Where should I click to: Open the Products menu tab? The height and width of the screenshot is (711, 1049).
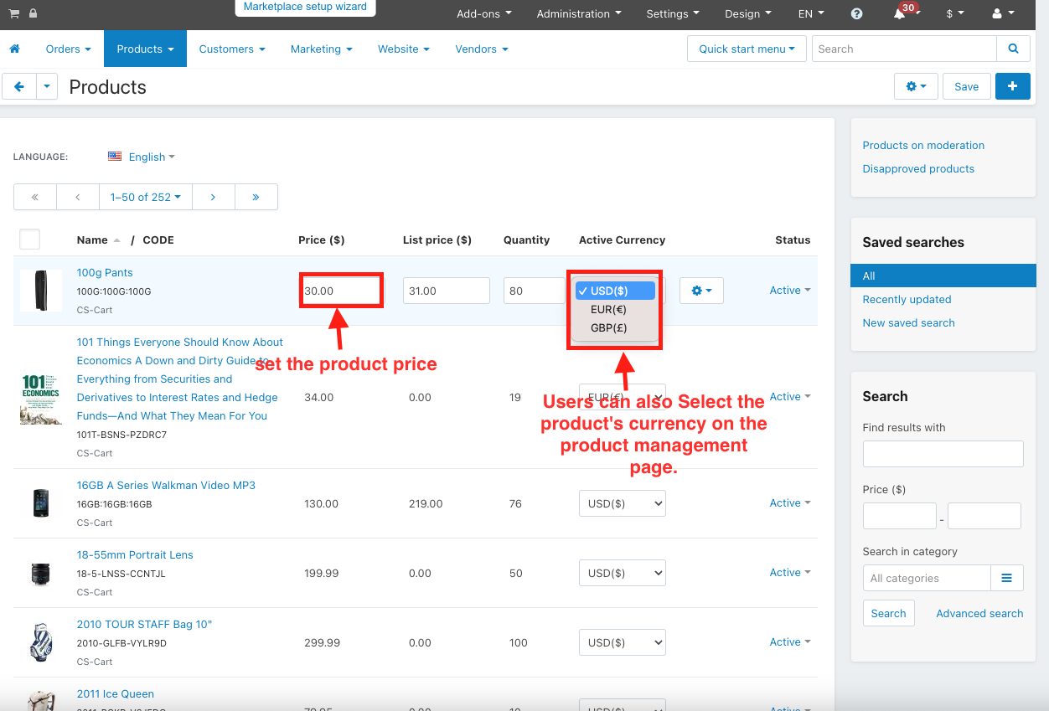click(x=146, y=49)
